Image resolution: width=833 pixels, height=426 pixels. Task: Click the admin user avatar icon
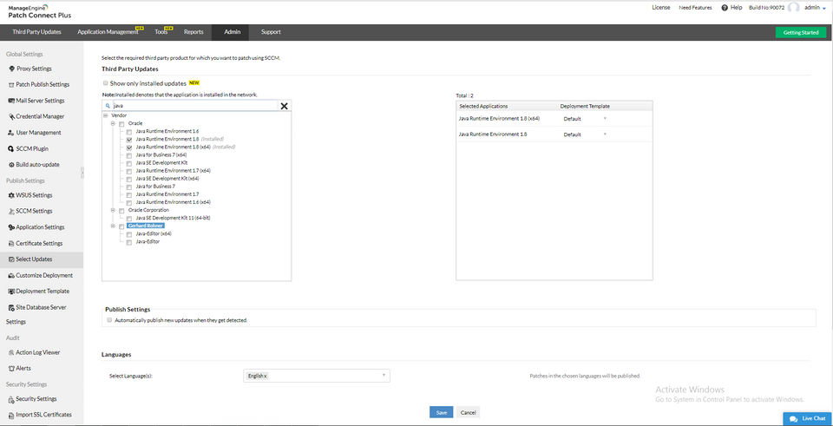tap(794, 8)
